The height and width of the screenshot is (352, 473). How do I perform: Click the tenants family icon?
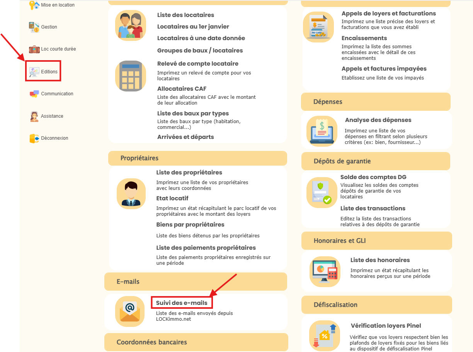click(x=131, y=25)
